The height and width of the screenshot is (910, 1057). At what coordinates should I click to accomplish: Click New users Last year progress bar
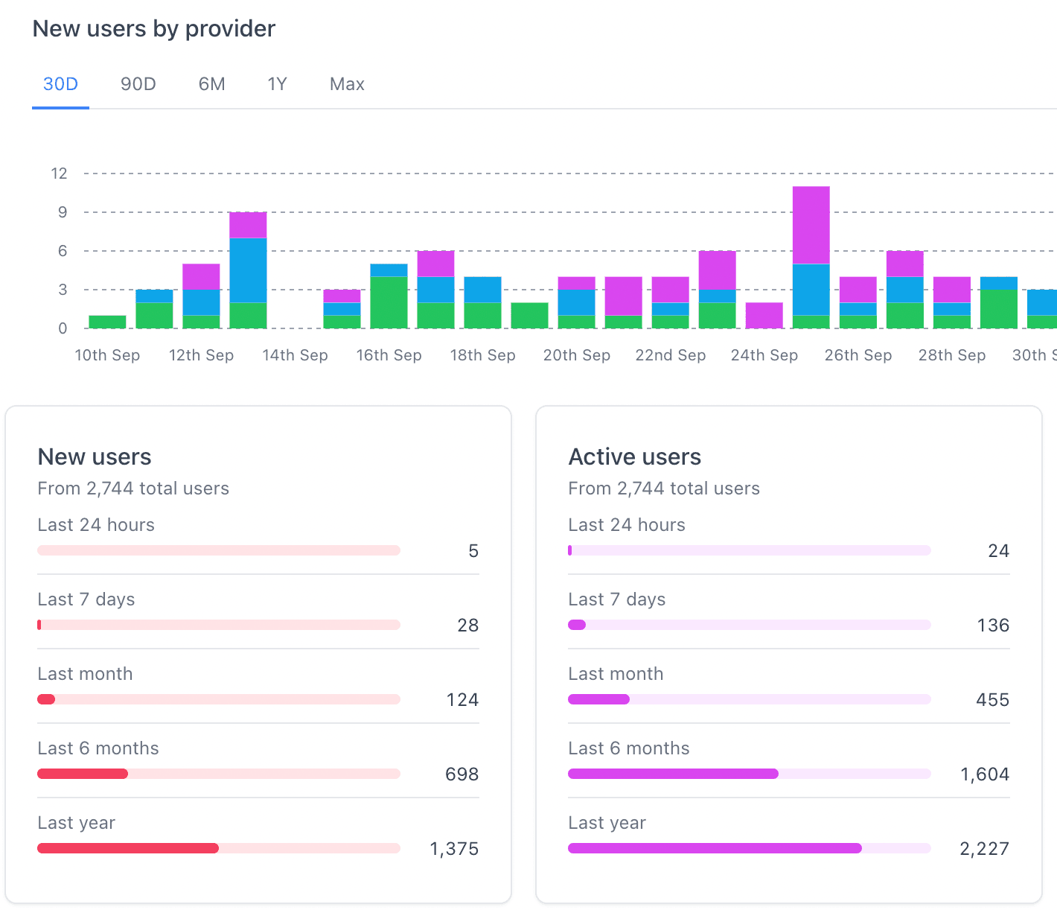click(x=219, y=848)
